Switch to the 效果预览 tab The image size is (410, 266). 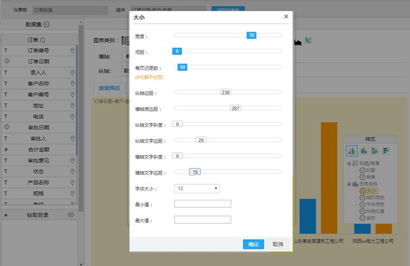(x=108, y=88)
